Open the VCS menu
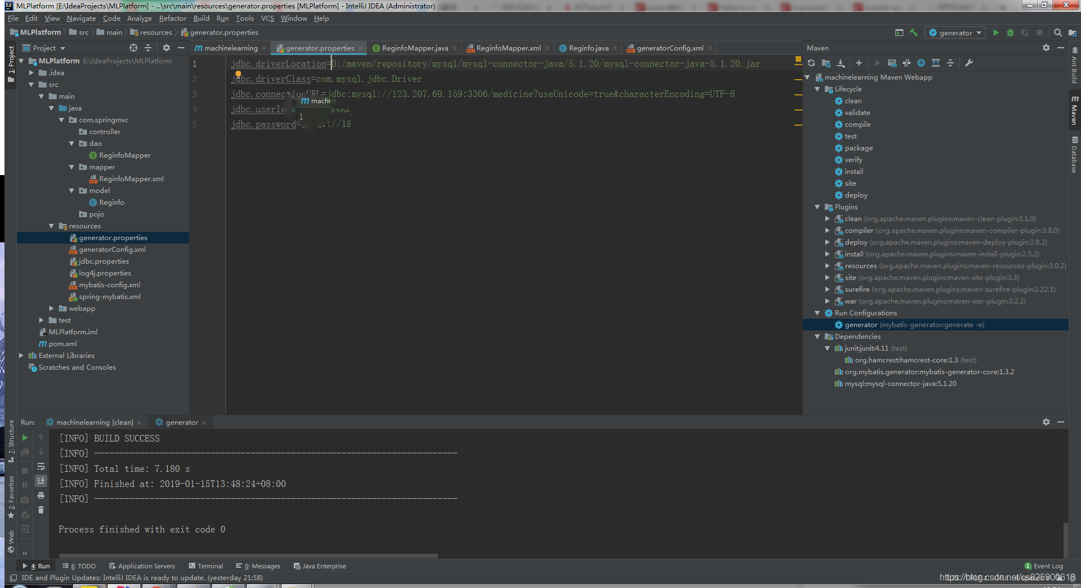This screenshot has width=1081, height=588. point(267,19)
